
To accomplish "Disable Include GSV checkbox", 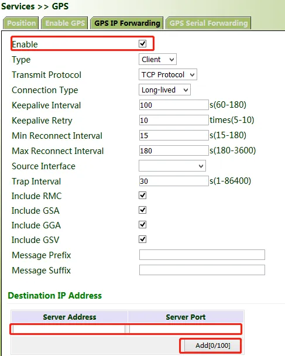I will tap(143, 239).
